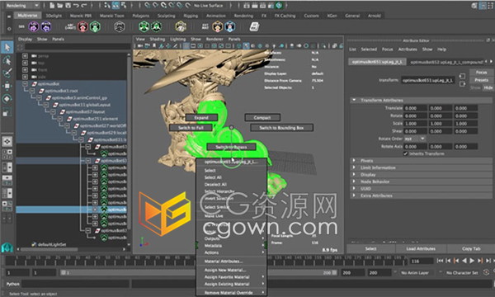Viewport: 495px width, 297px height.
Task: Activate the Rotate tool in toolbox
Action: click(x=7, y=99)
